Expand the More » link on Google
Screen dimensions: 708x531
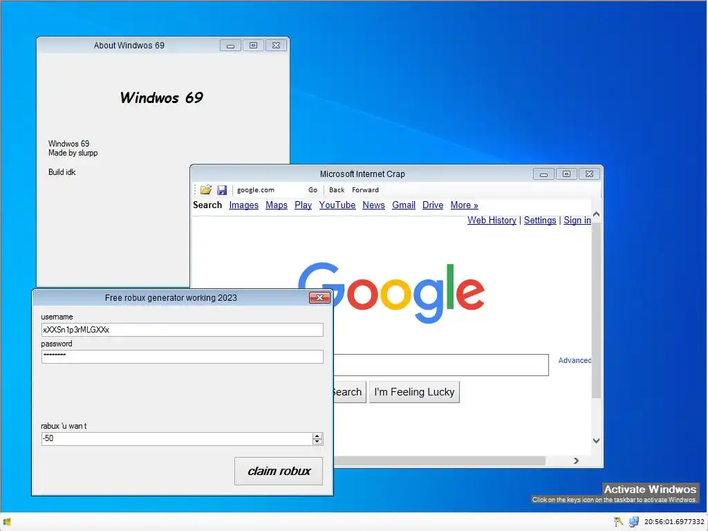[464, 205]
